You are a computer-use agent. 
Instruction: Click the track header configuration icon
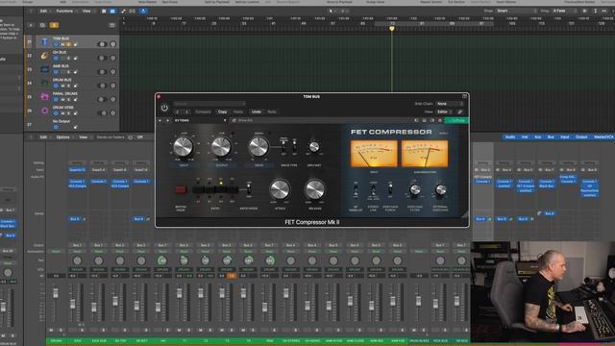(111, 26)
